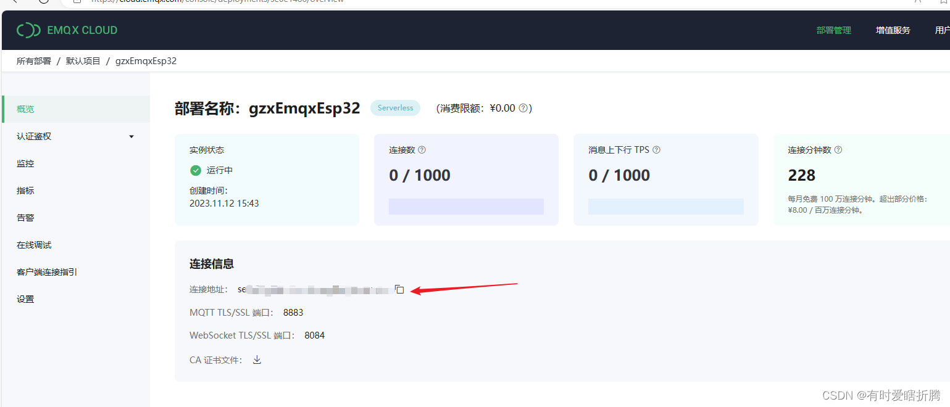Expand the 认证鉴权 sidebar submenu arrow
Screen dimensions: 950x407
point(131,136)
